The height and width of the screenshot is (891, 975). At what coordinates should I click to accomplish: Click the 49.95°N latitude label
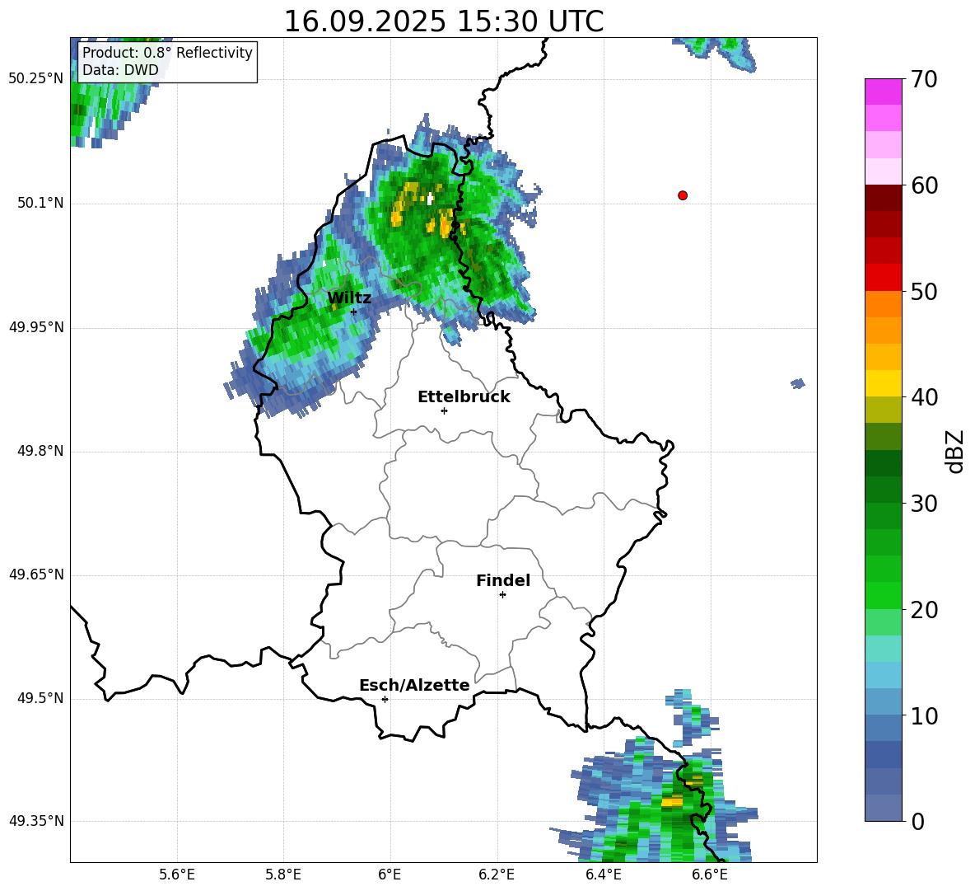pos(36,326)
